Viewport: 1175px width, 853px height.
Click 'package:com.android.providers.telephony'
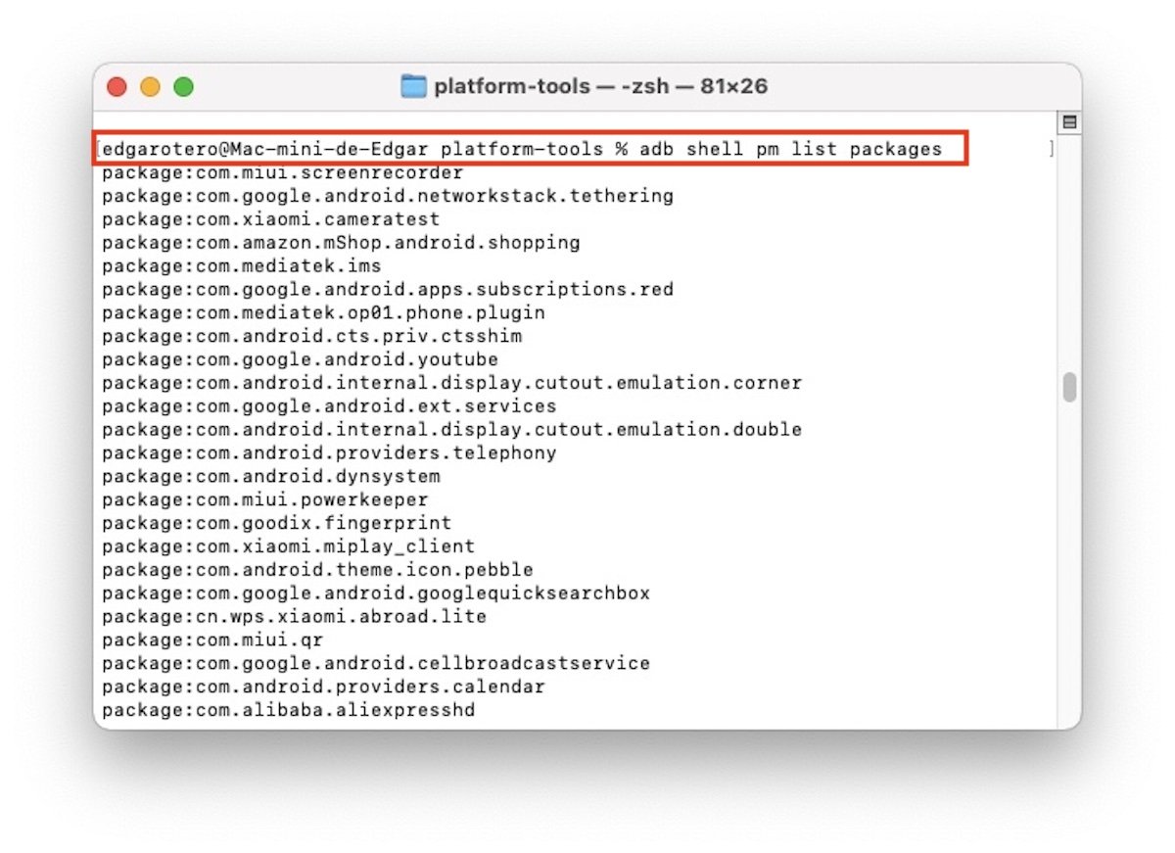click(x=329, y=453)
